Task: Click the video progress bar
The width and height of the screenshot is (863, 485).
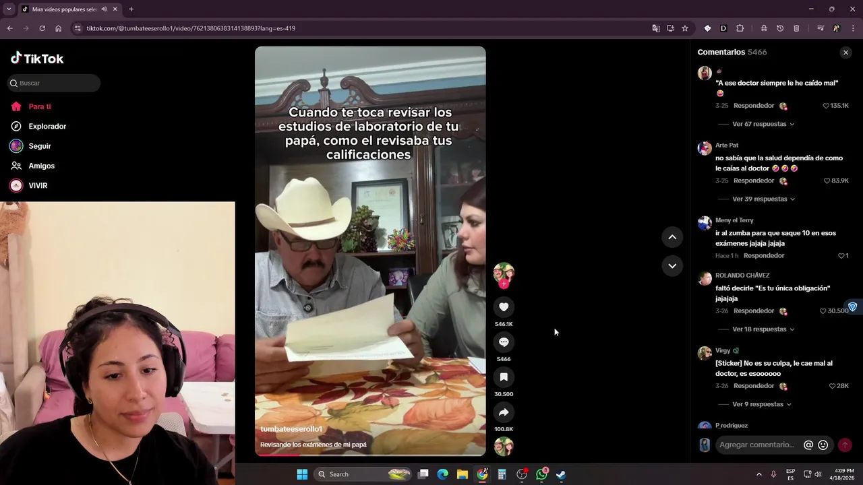Action: [x=370, y=455]
